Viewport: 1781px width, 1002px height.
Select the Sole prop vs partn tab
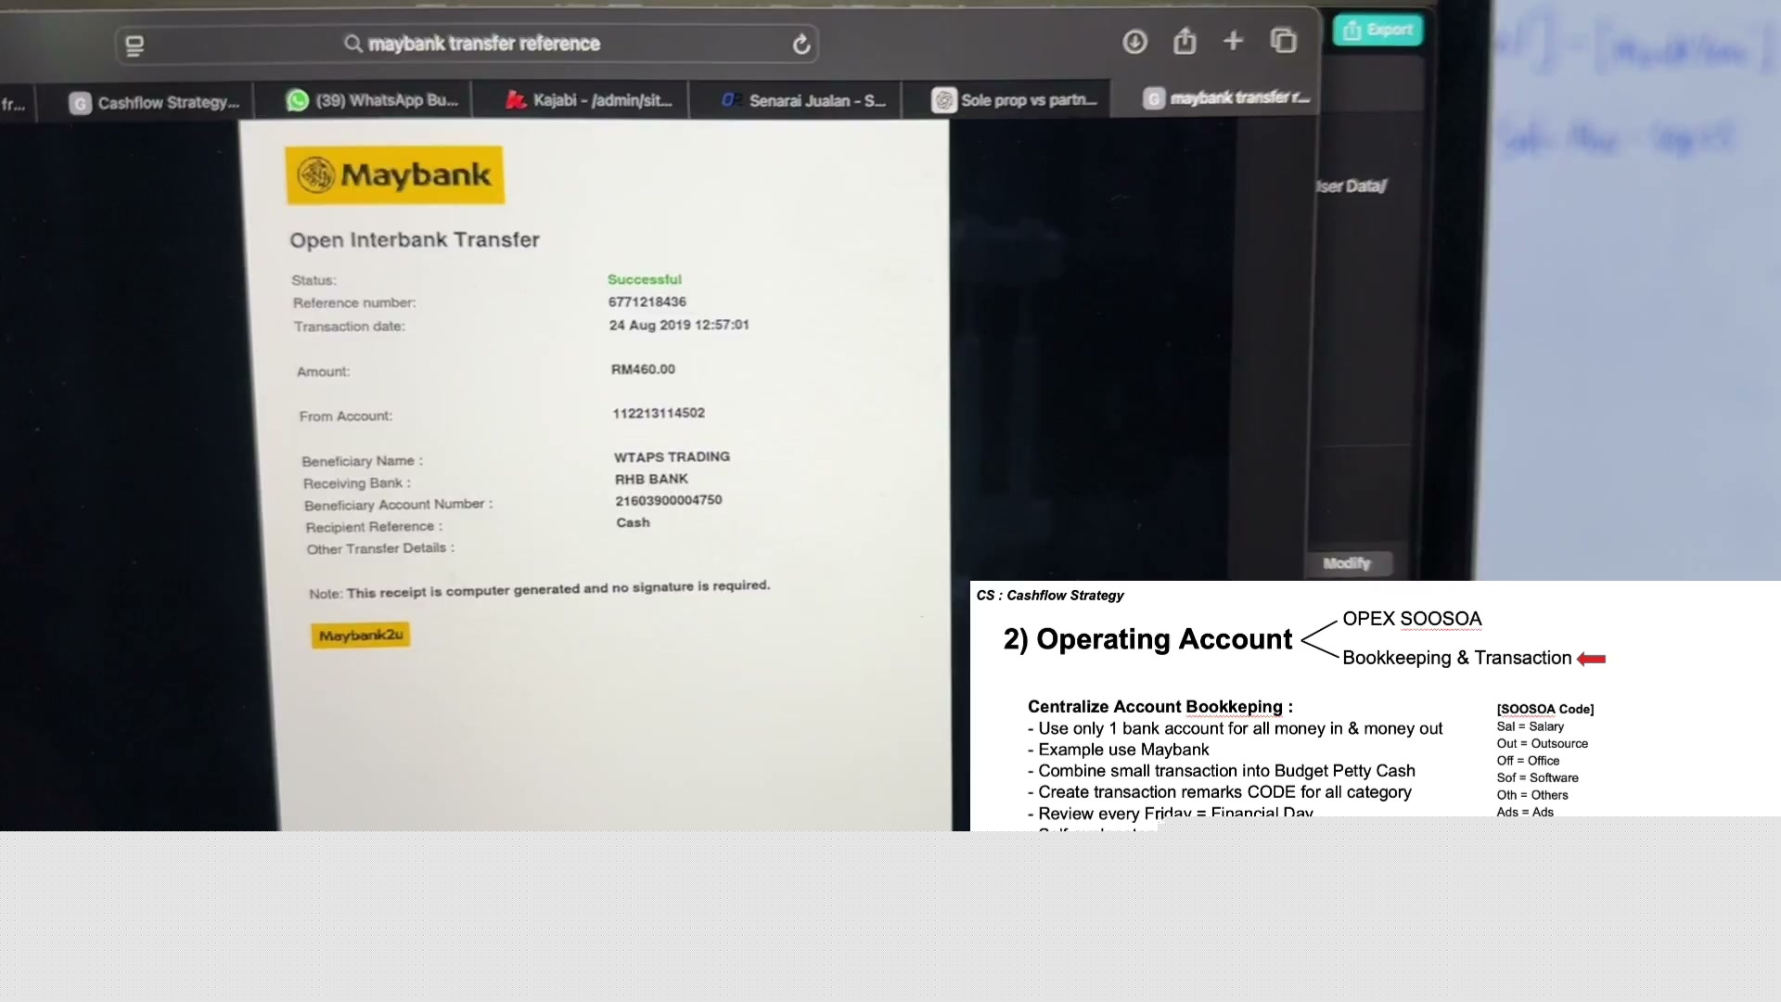1014,99
